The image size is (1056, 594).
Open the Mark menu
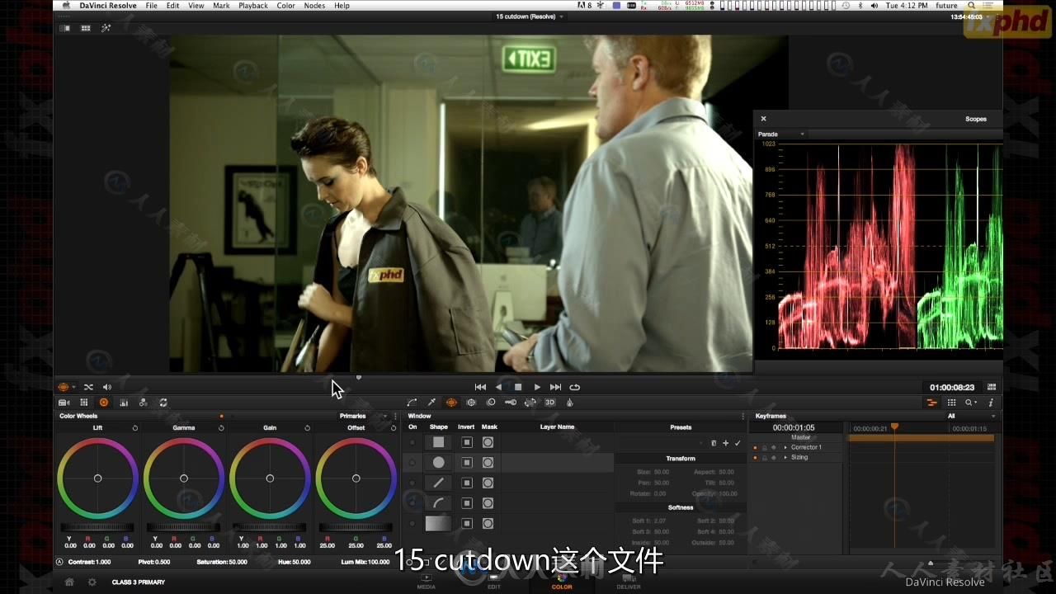point(221,6)
